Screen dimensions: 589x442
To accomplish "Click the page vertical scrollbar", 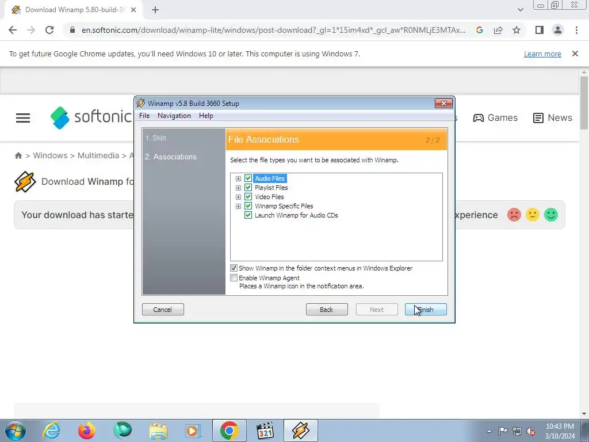I will (x=584, y=103).
